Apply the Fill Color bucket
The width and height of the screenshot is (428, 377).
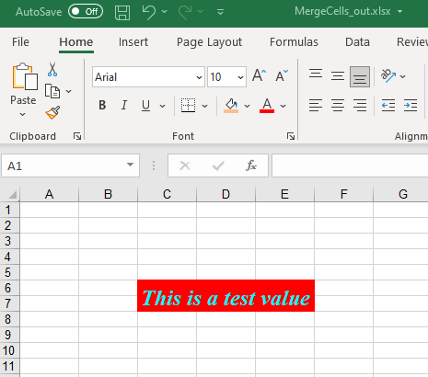tap(231, 106)
